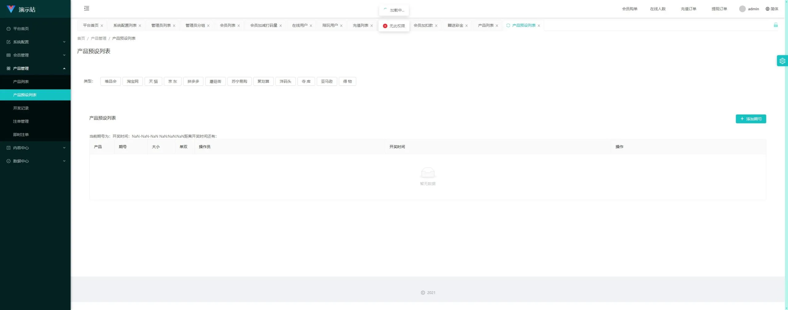Image resolution: width=788 pixels, height=310 pixels.
Task: Click the 添加期号 button
Action: (x=751, y=119)
